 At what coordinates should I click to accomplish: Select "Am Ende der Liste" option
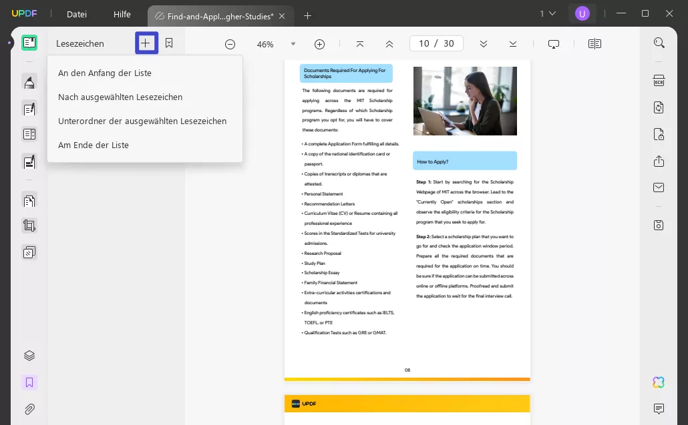[94, 145]
